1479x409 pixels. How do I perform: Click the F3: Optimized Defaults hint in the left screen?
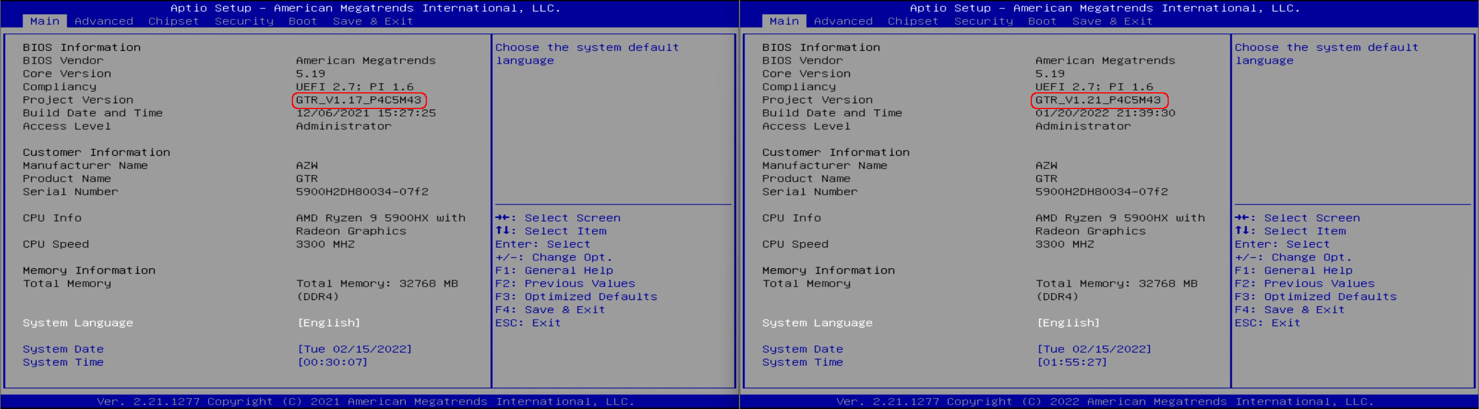pos(576,297)
